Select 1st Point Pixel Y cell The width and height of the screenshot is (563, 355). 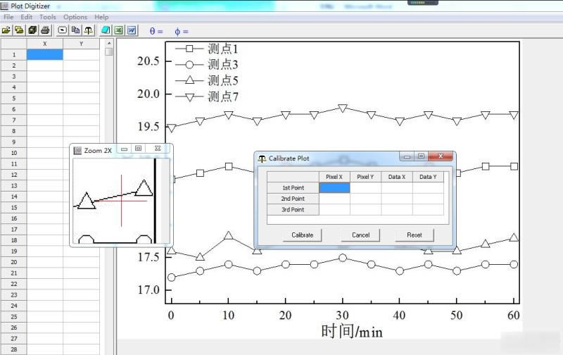tap(365, 187)
